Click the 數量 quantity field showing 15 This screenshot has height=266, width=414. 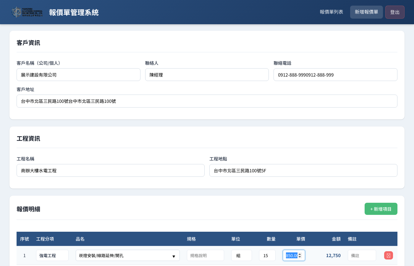[267, 255]
